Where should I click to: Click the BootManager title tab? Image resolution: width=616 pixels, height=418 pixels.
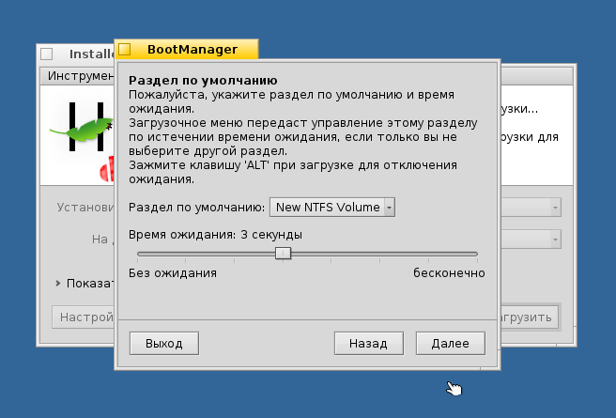(x=186, y=49)
